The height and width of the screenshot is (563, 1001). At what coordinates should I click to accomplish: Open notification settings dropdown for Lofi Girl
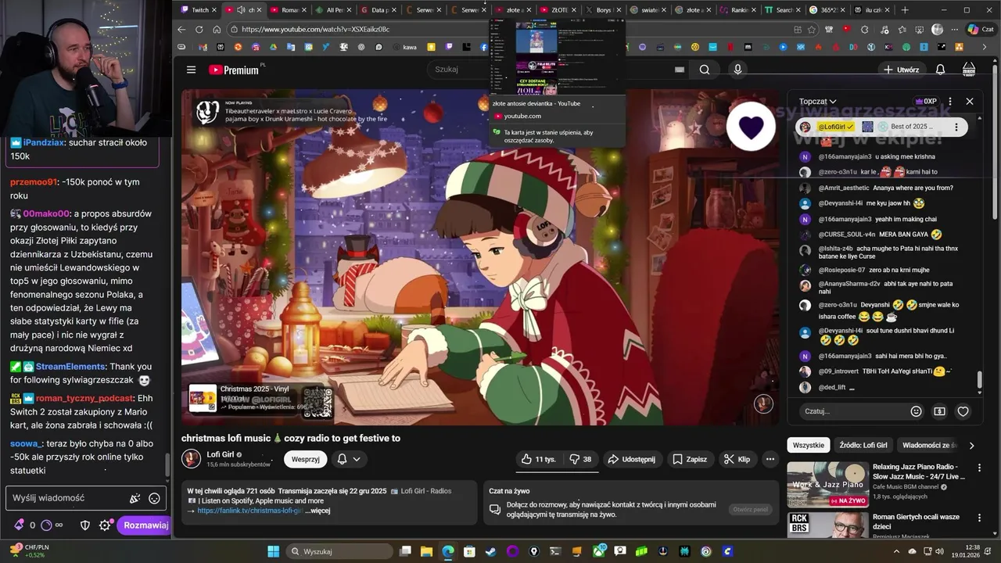[348, 459]
